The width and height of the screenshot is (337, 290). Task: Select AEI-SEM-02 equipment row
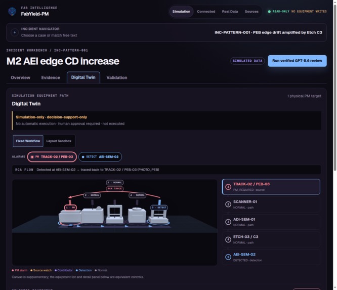271,257
